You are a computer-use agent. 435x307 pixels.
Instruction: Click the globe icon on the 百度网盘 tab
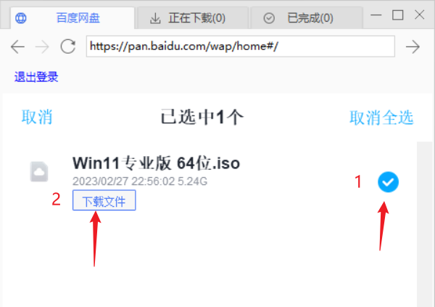(21, 18)
